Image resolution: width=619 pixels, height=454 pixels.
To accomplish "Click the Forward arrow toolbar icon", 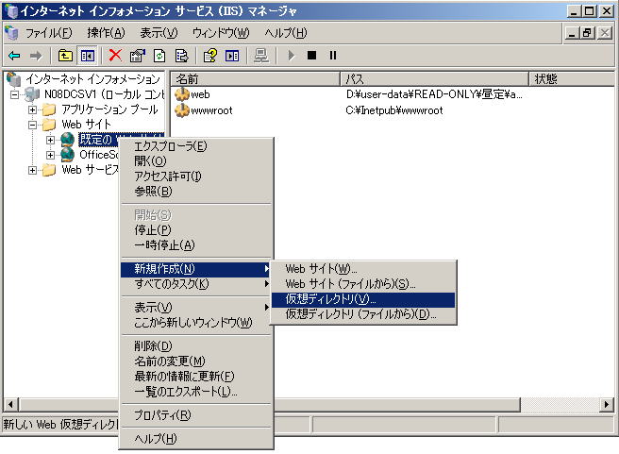I will 36,56.
